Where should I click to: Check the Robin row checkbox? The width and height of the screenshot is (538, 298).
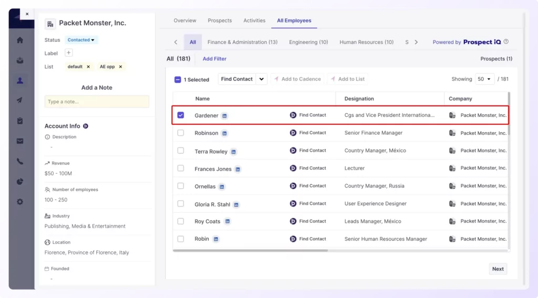click(x=181, y=239)
